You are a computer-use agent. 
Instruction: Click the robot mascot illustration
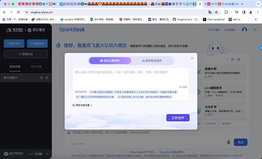point(217,48)
